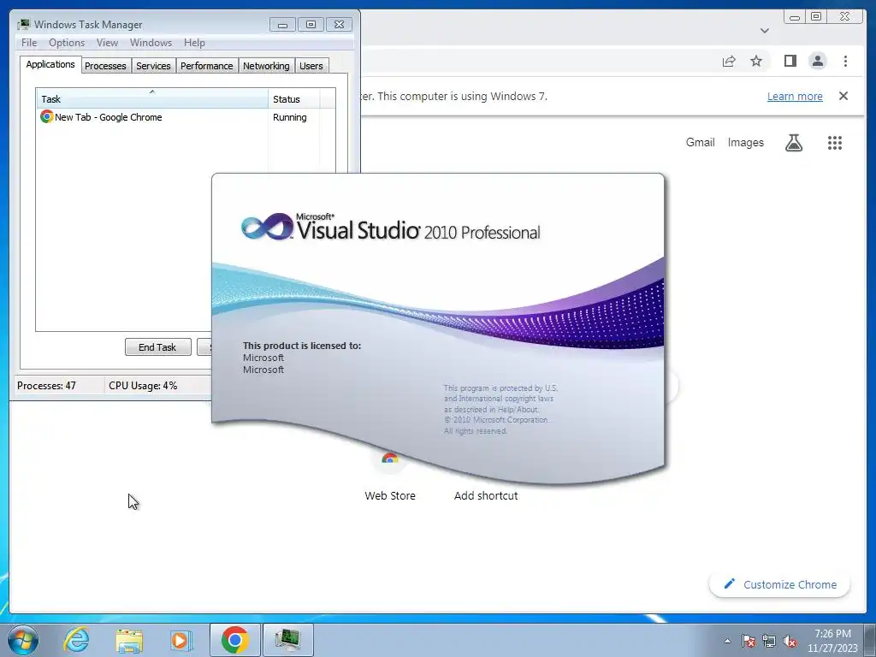Switch to the Applications tab
The height and width of the screenshot is (657, 876).
[x=50, y=64]
